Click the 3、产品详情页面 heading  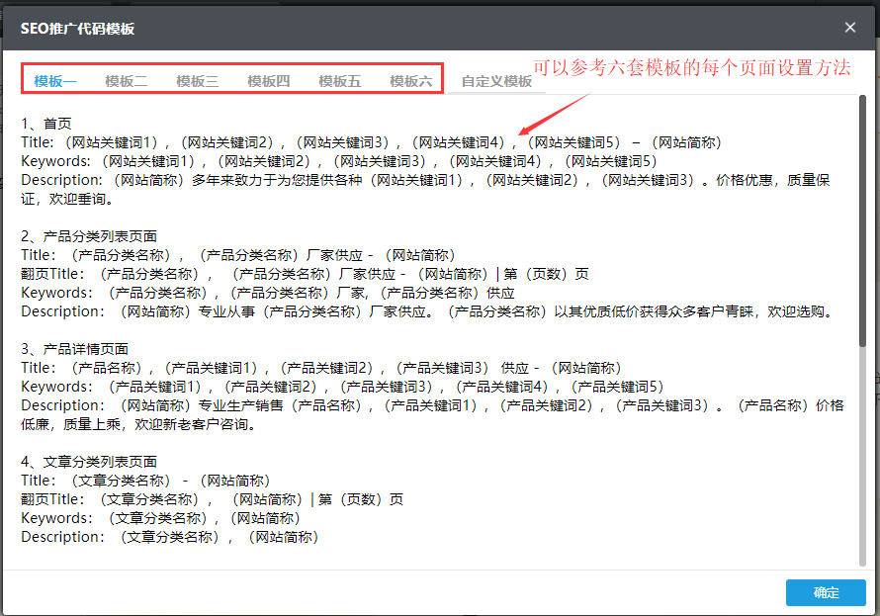75,349
